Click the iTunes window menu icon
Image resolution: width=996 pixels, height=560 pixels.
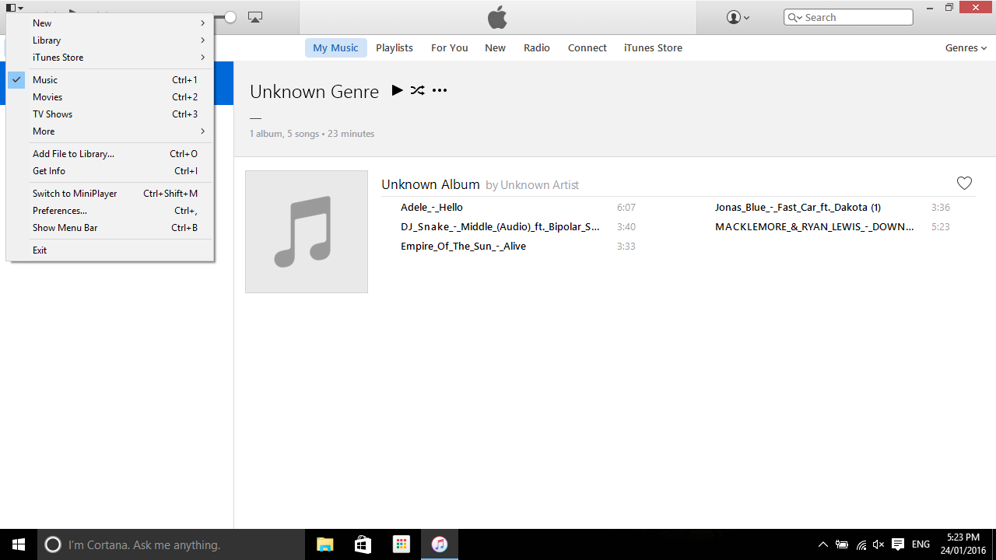(x=14, y=8)
